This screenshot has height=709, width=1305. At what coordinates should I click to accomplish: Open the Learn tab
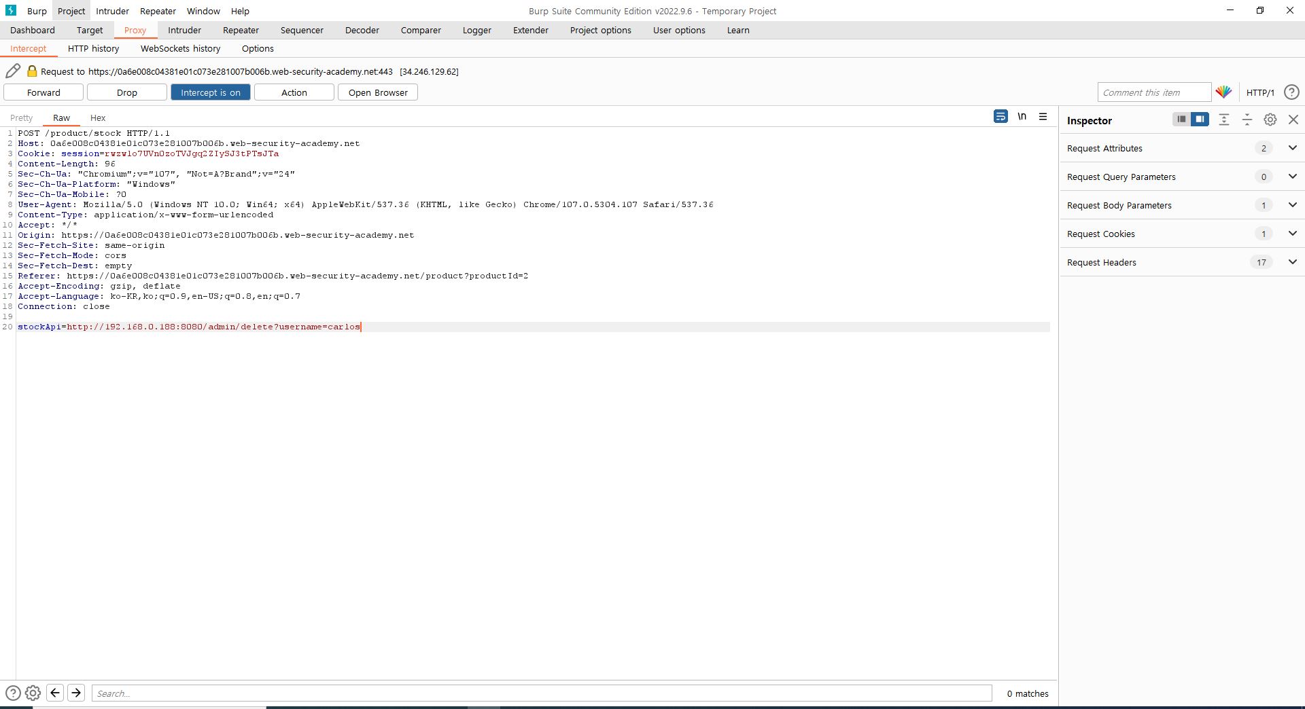[738, 30]
